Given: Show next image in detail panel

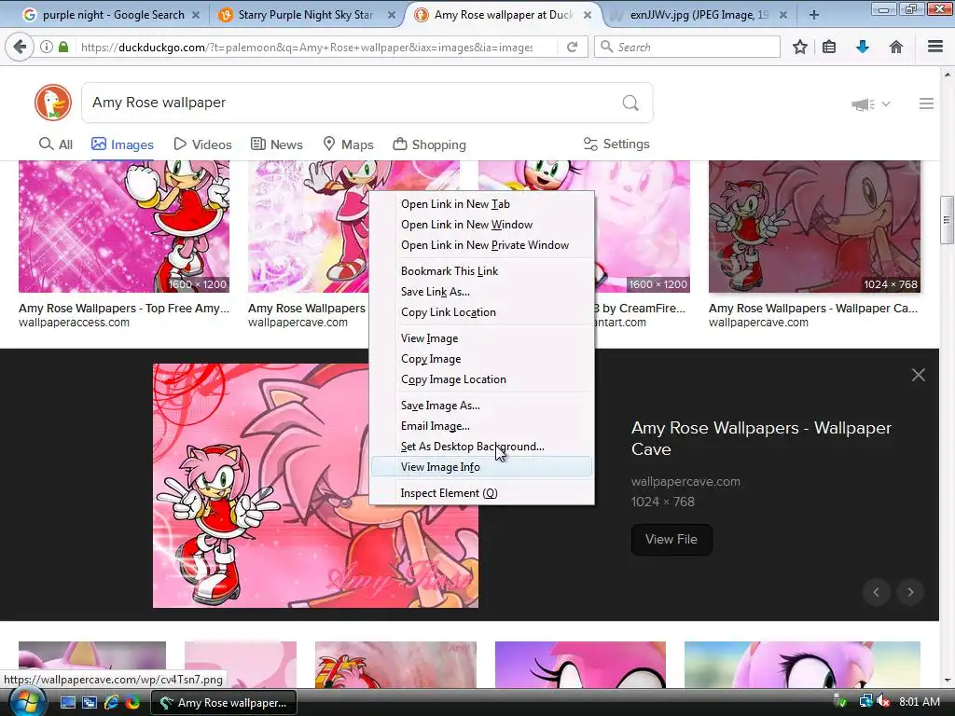Looking at the screenshot, I should [910, 592].
